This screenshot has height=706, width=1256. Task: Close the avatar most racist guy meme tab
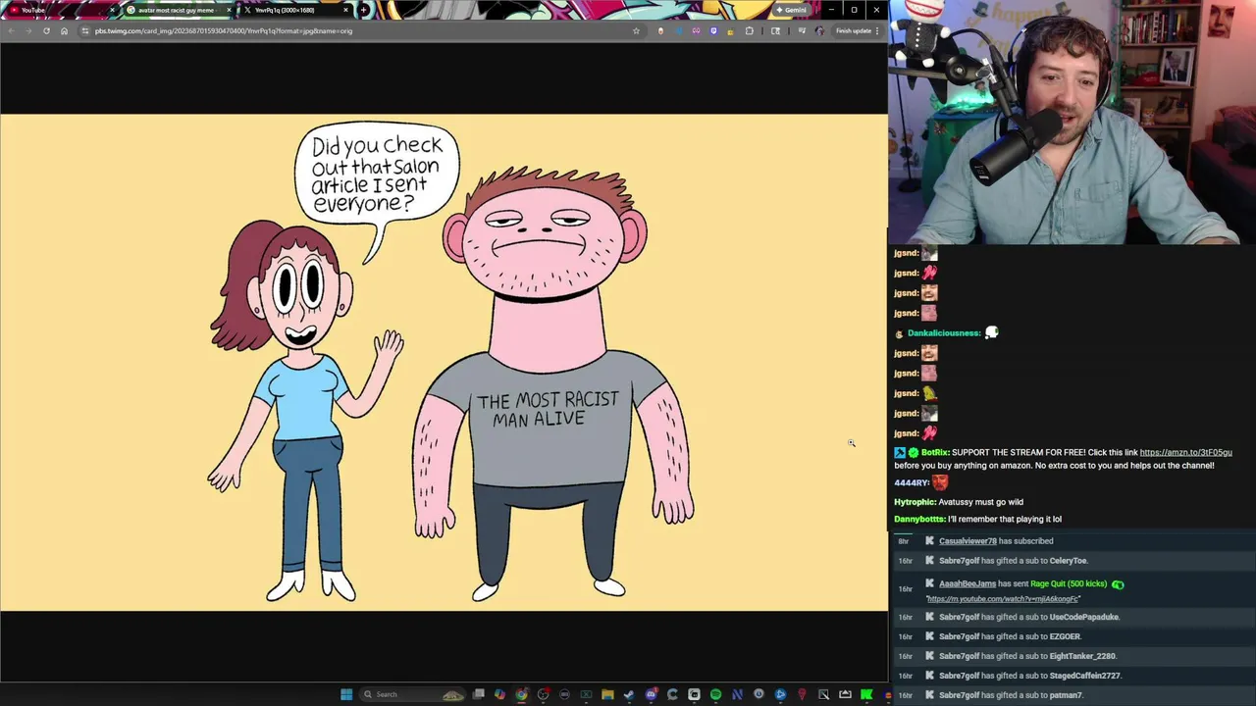pyautogui.click(x=230, y=10)
